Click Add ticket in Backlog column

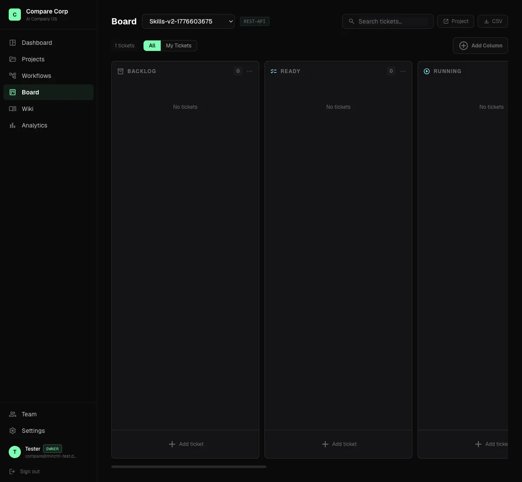click(x=185, y=444)
